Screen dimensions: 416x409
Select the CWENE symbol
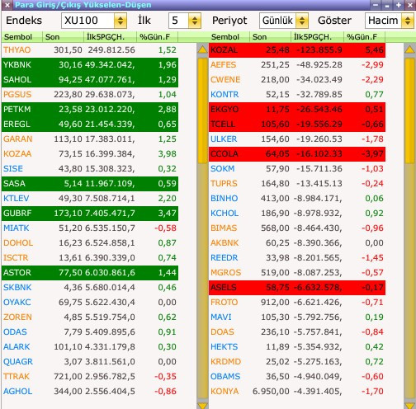[x=225, y=80]
